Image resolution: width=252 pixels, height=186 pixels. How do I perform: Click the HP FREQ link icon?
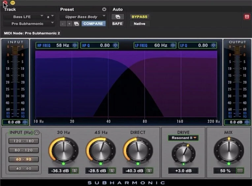point(75,45)
